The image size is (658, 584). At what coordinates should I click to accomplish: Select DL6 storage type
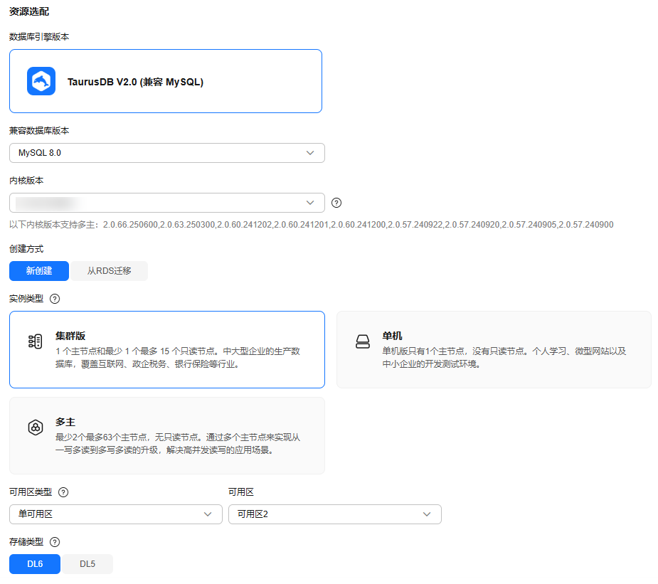35,564
